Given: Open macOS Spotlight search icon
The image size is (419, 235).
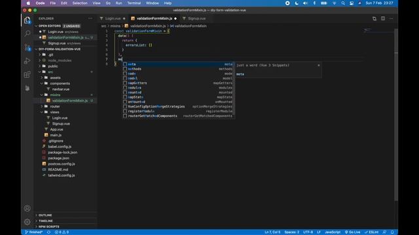Looking at the screenshot, I should click(343, 3).
